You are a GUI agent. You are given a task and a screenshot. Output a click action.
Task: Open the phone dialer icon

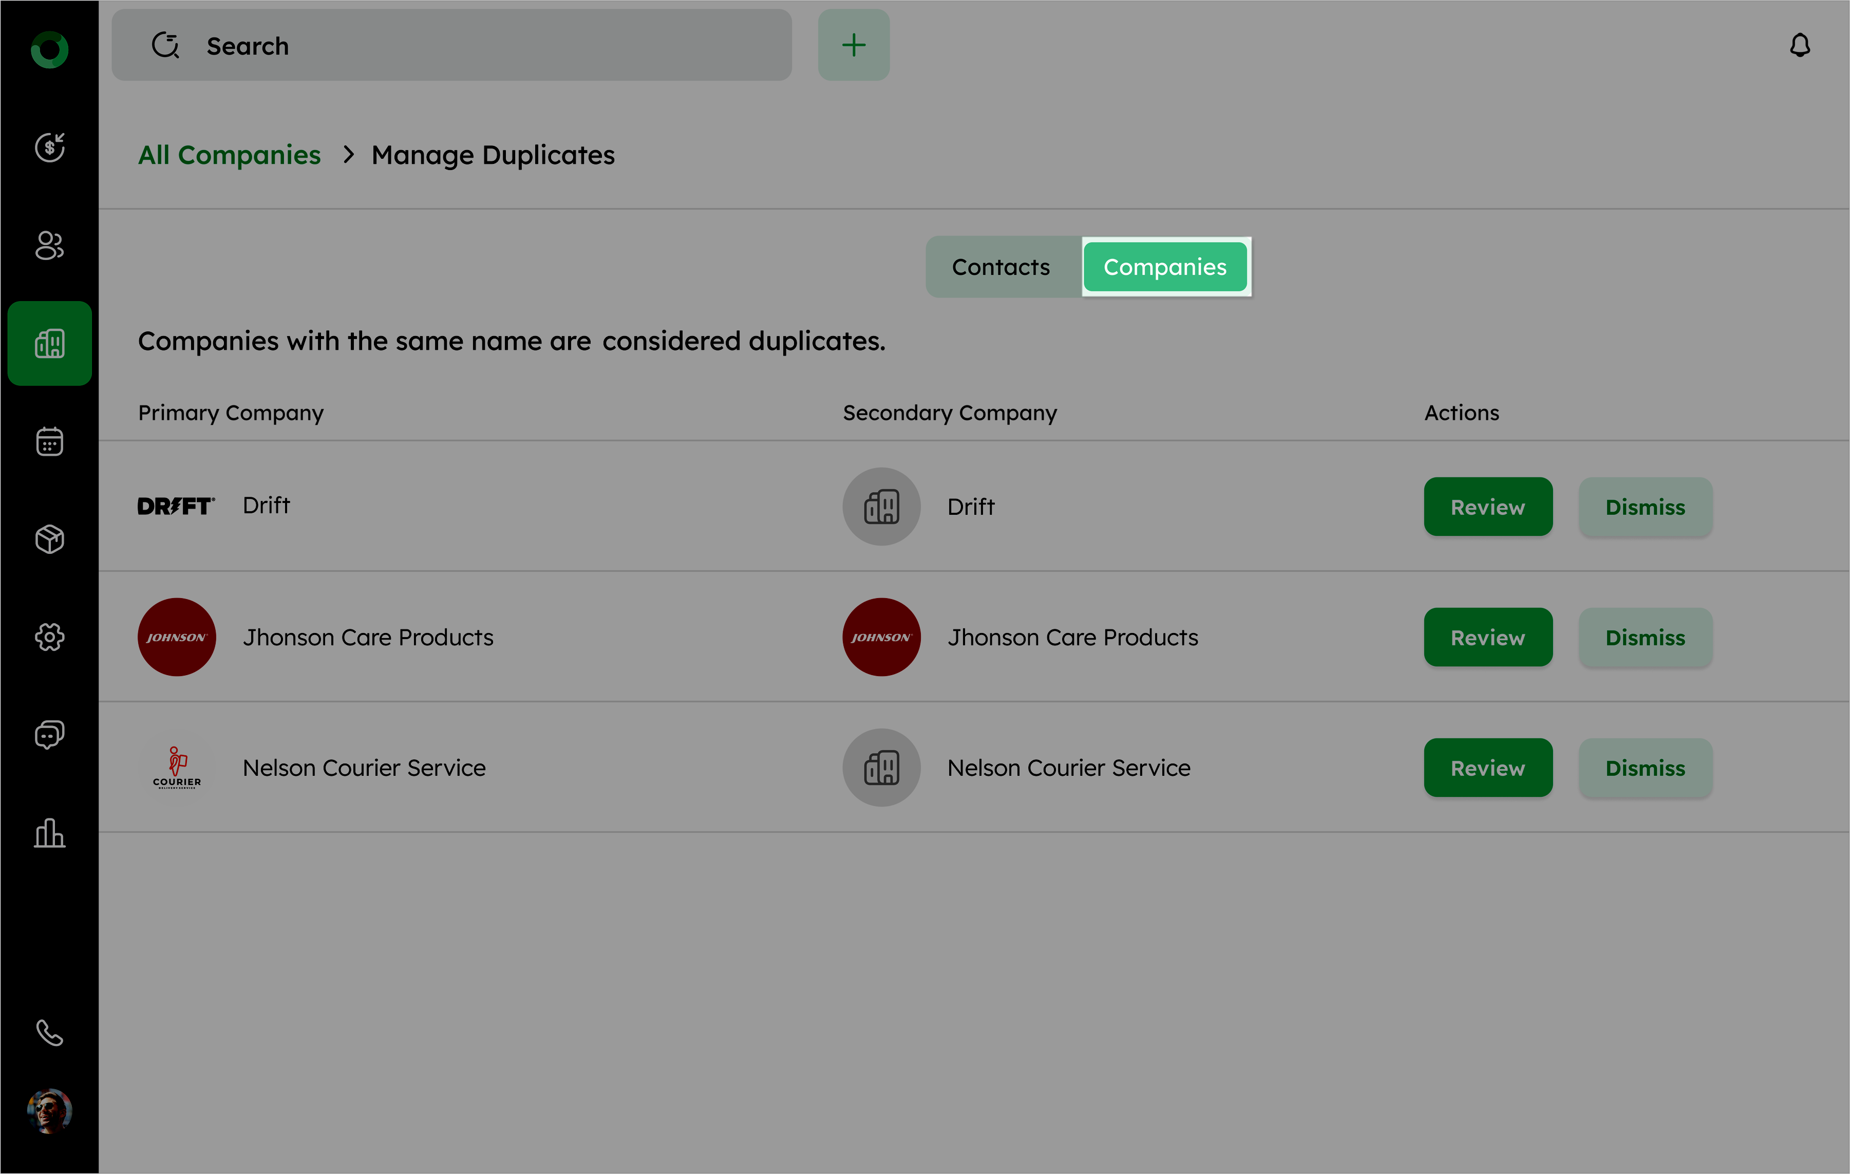49,1033
